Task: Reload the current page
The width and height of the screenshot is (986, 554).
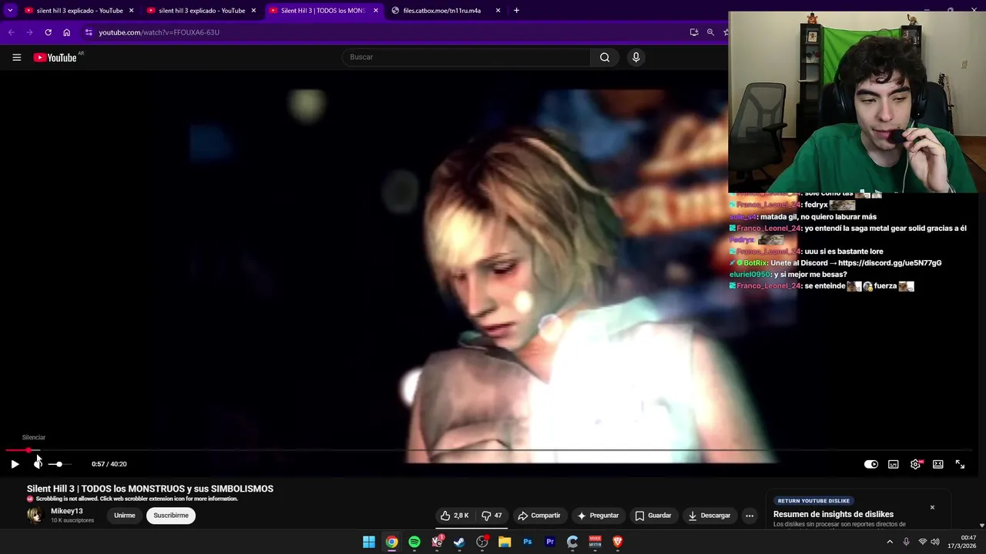Action: [48, 32]
